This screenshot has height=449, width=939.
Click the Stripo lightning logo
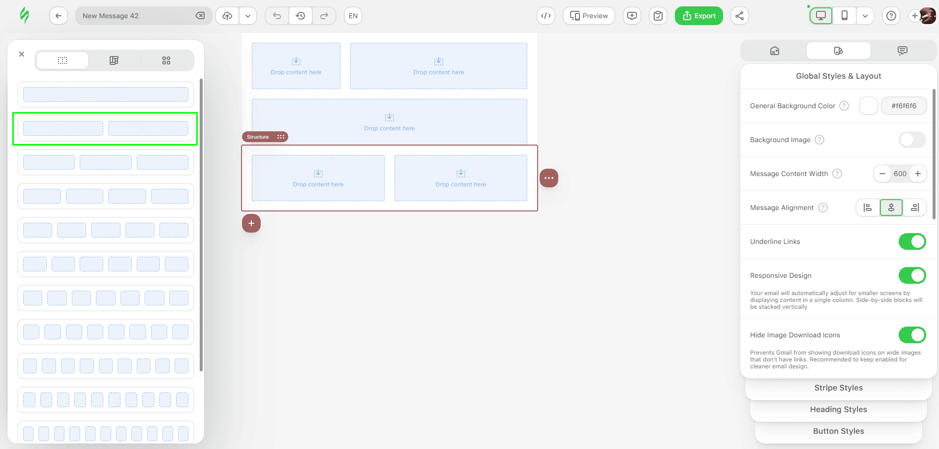click(24, 15)
